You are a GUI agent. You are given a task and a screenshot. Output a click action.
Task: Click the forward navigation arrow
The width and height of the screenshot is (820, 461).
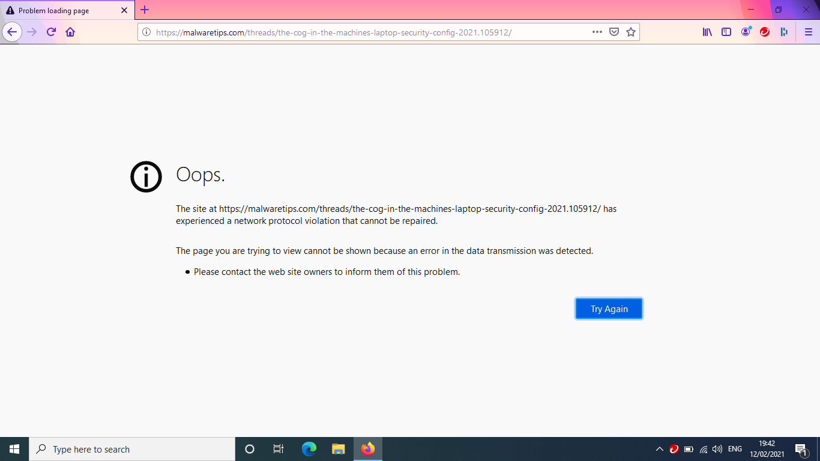pos(32,32)
